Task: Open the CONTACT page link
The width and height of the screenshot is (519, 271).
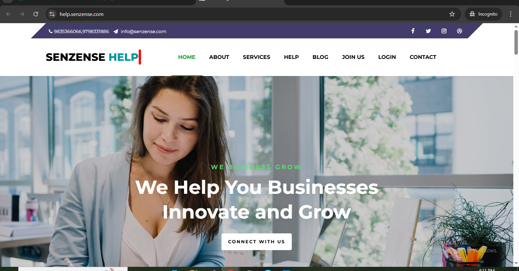Action: pos(423,57)
